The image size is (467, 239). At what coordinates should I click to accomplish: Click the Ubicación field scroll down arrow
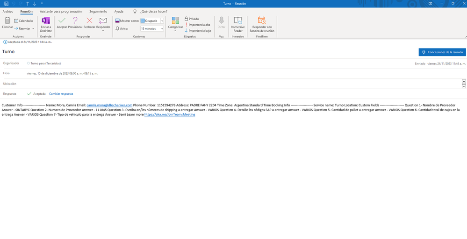(464, 86)
